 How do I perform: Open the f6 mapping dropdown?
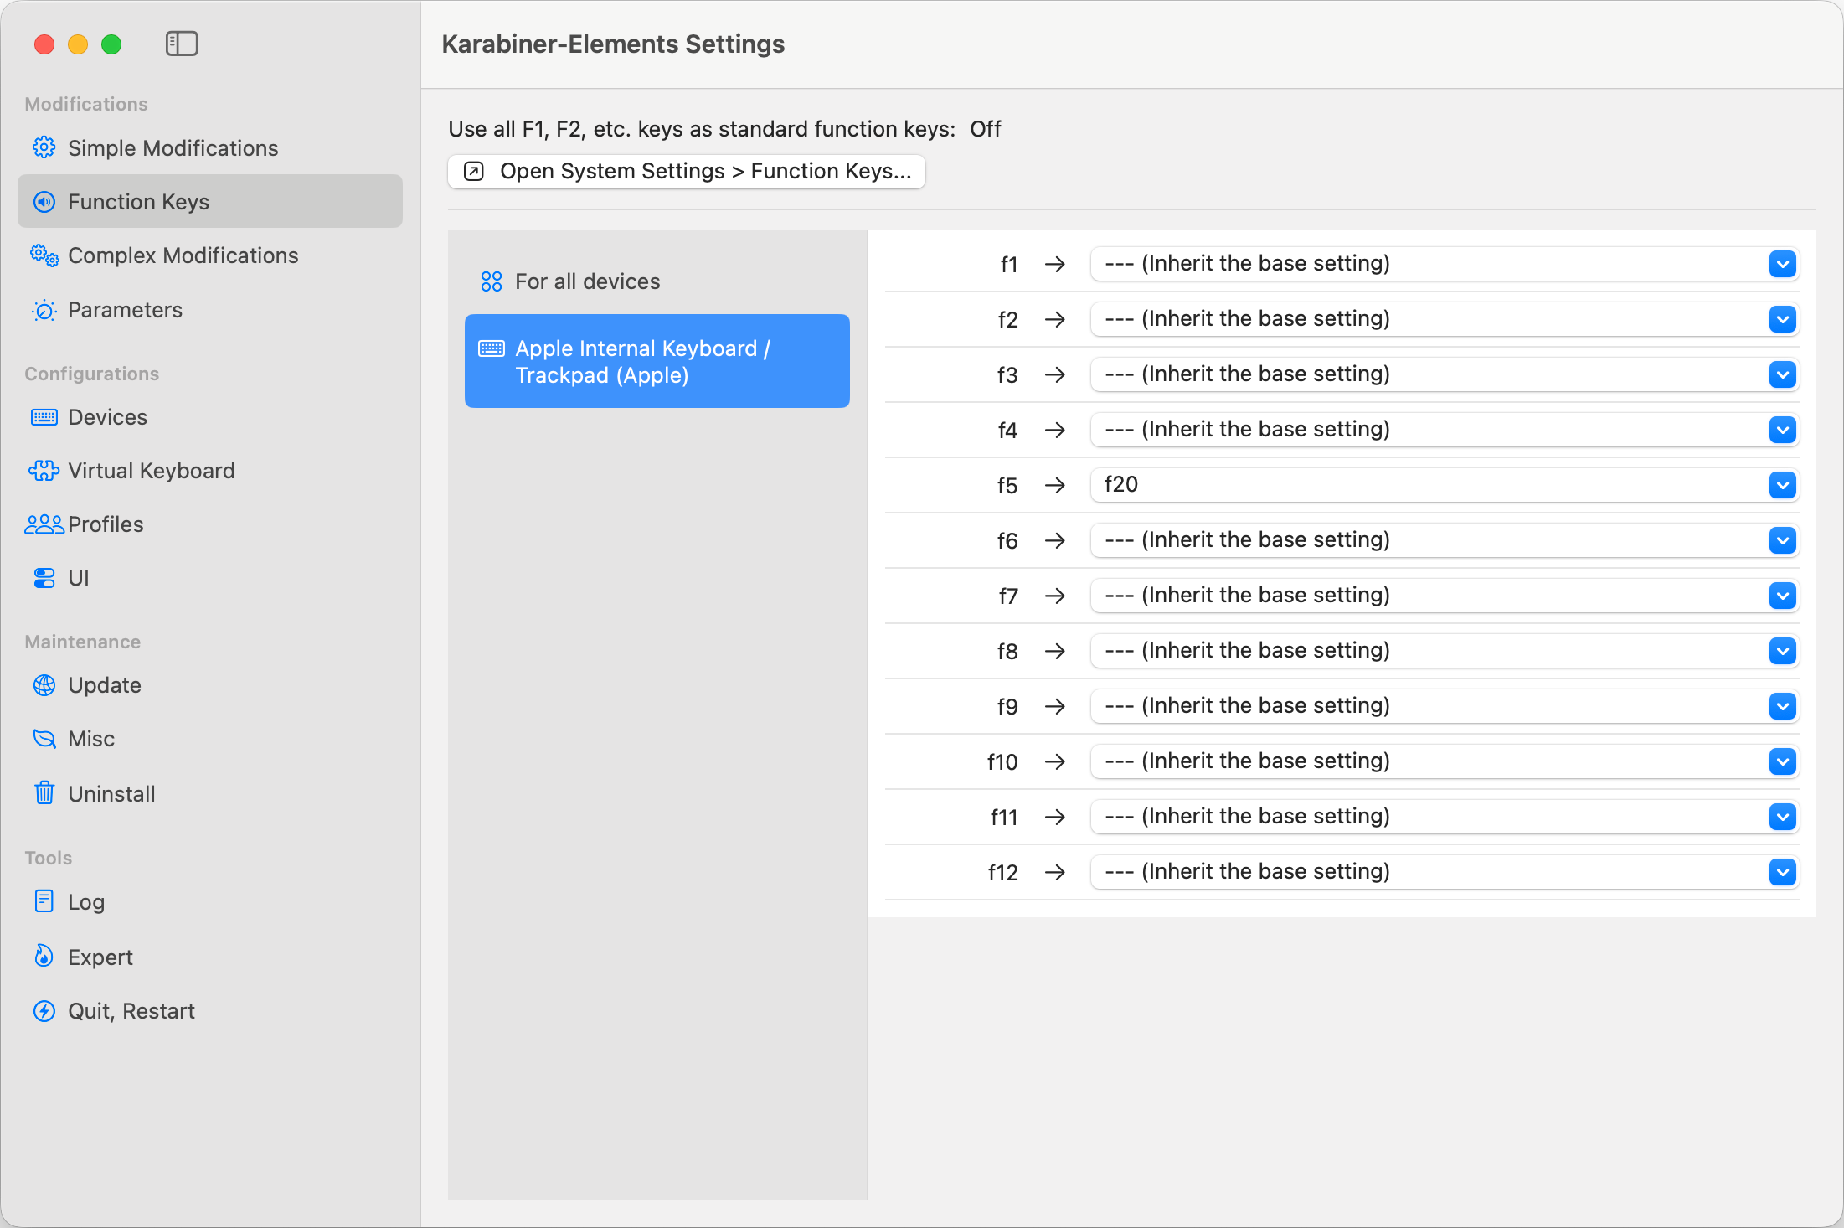point(1445,540)
